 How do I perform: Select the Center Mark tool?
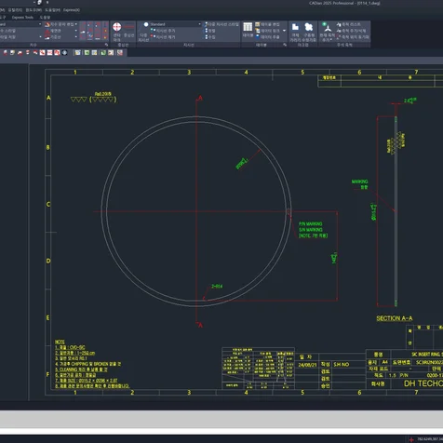click(116, 32)
